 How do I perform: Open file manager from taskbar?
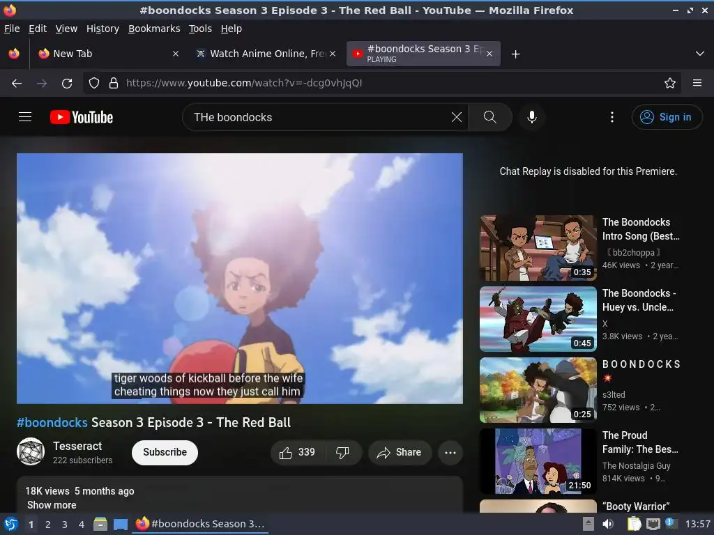tap(100, 524)
